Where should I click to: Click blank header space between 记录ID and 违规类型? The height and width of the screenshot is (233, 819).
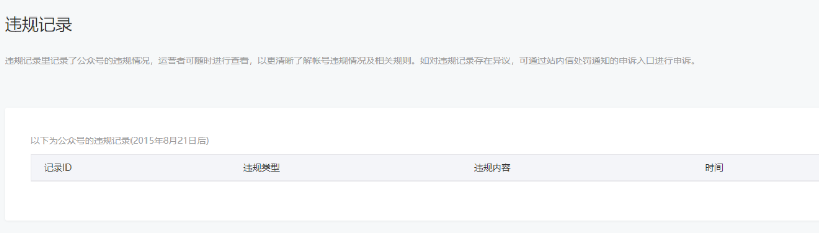click(157, 168)
